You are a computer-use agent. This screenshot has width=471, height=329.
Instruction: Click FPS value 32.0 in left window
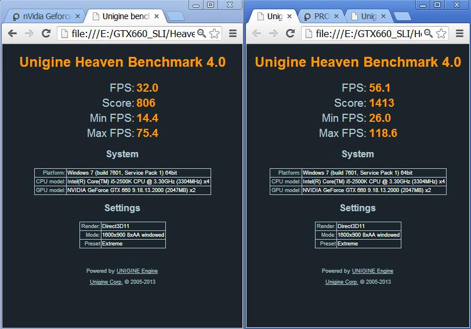(147, 88)
